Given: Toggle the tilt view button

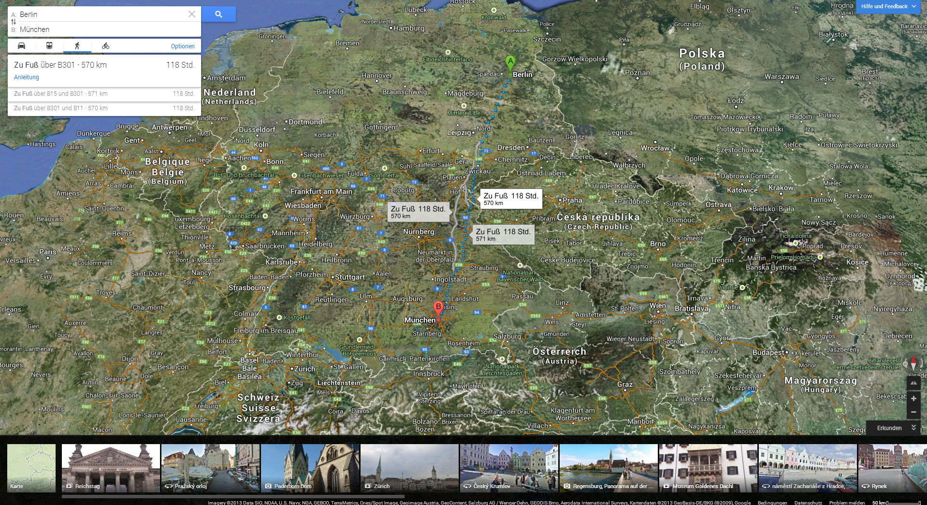Looking at the screenshot, I should (x=913, y=384).
